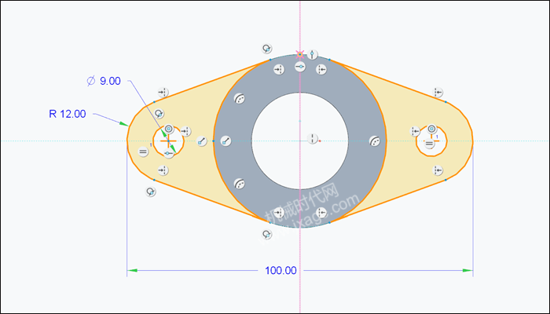The height and width of the screenshot is (314, 550).
Task: Select arc constraint icon on ring's right side
Action: point(375,141)
